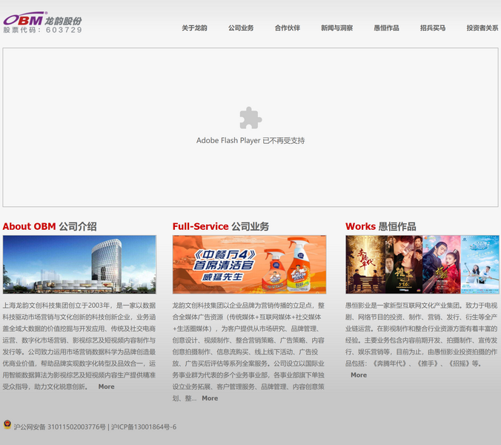Click the About OBM 公司介绍 heading

click(50, 226)
